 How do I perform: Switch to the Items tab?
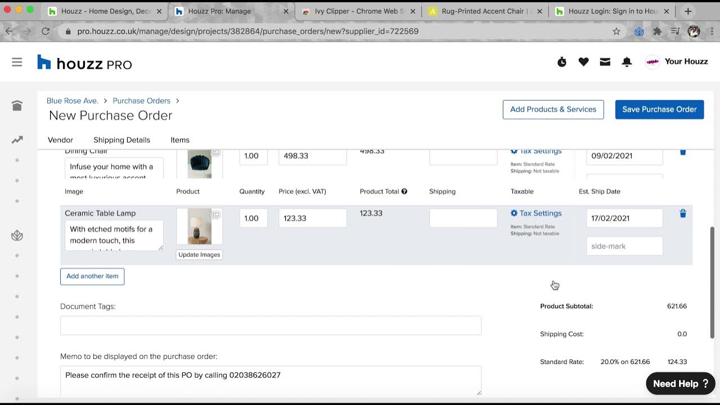click(x=180, y=140)
